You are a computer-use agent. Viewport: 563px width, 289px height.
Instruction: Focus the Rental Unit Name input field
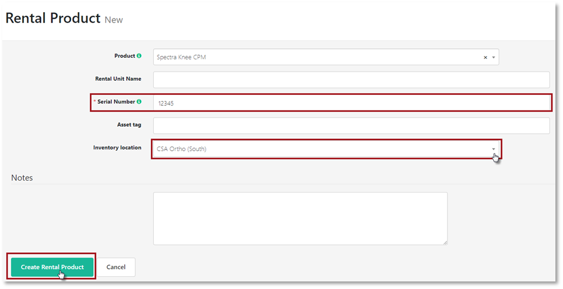tap(351, 80)
